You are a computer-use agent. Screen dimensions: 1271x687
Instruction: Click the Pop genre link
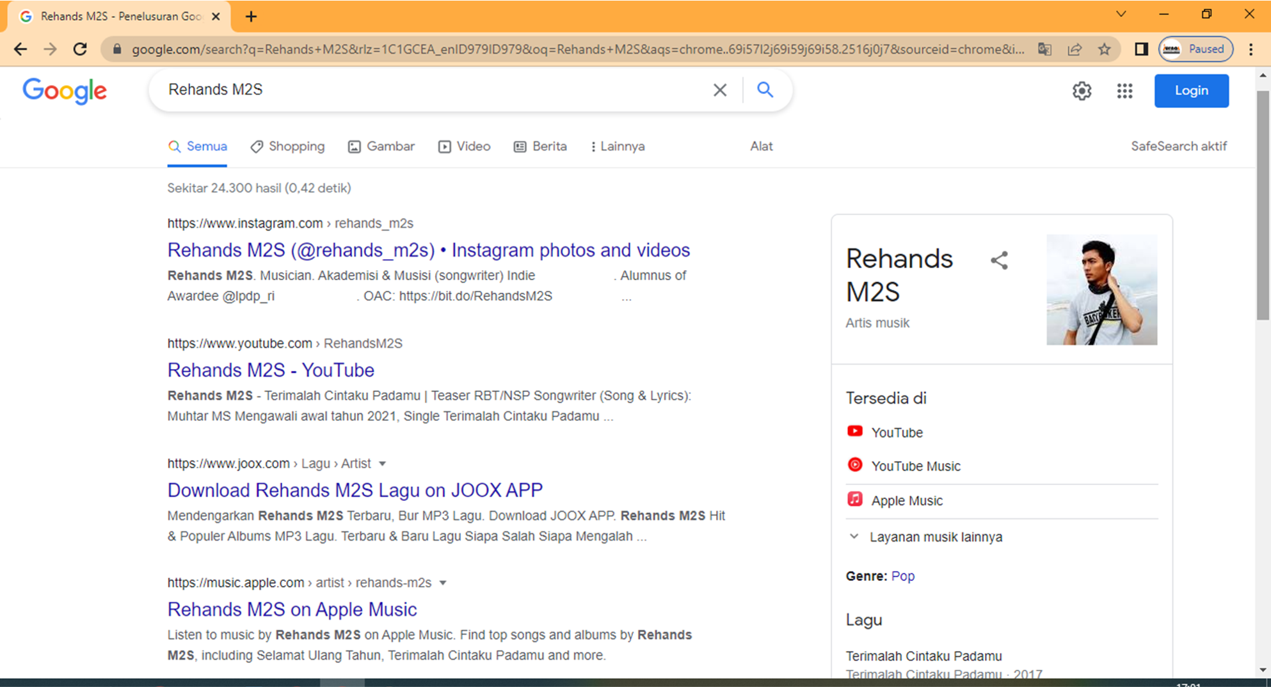(x=903, y=576)
